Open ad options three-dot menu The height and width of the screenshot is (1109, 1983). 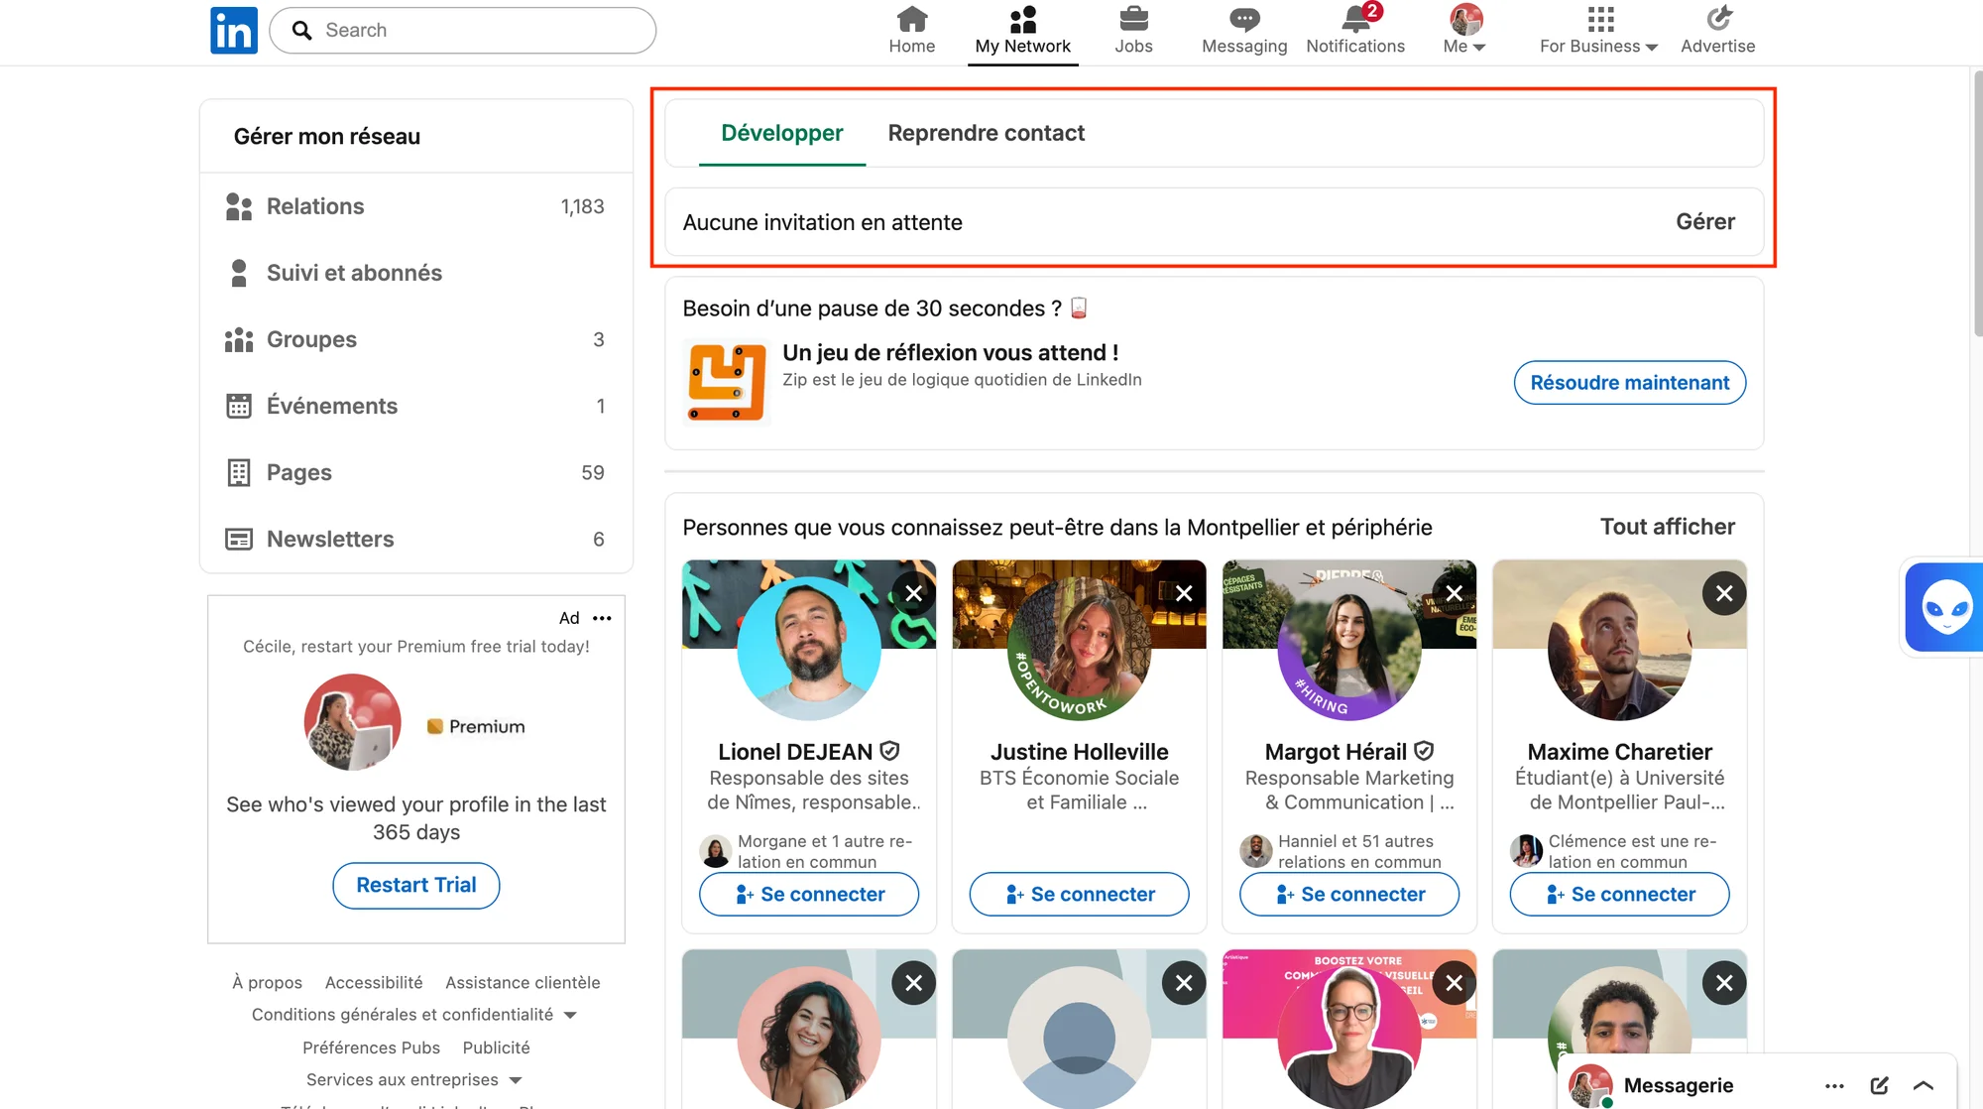tap(602, 618)
